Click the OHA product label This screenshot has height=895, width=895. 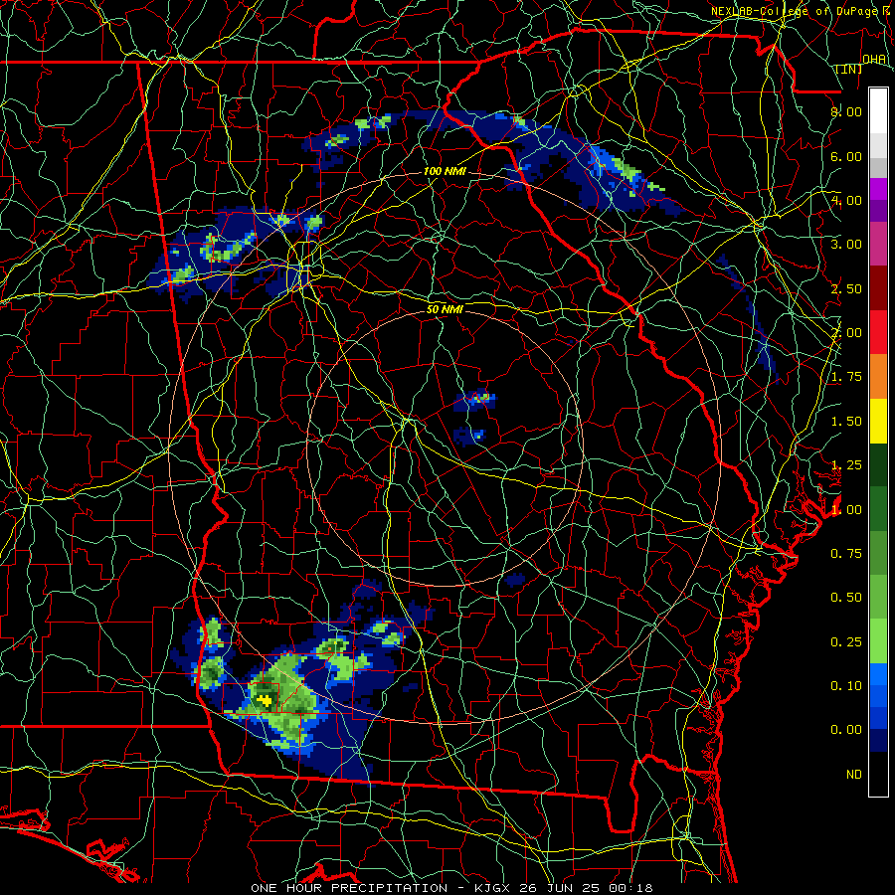[874, 60]
